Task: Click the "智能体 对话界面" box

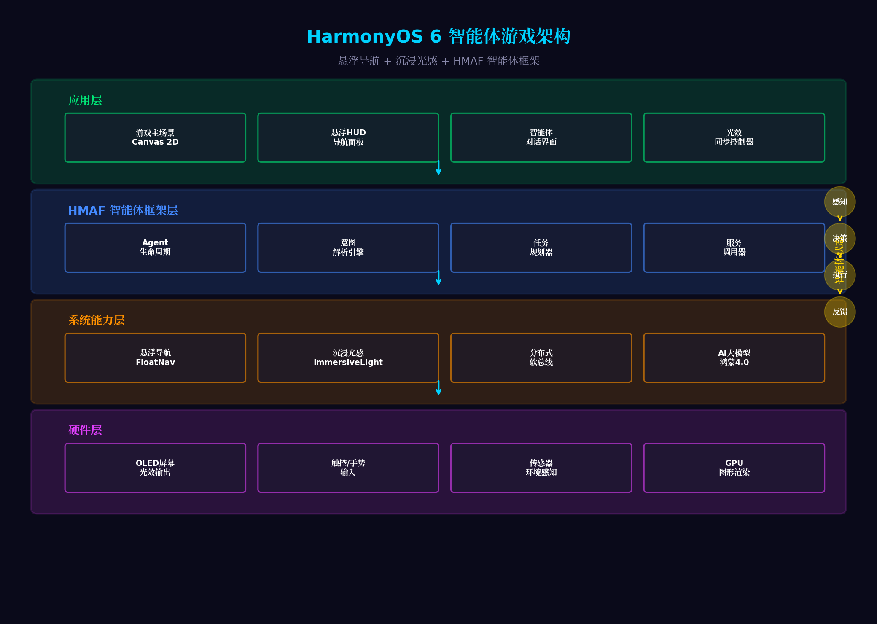Action: tap(541, 137)
